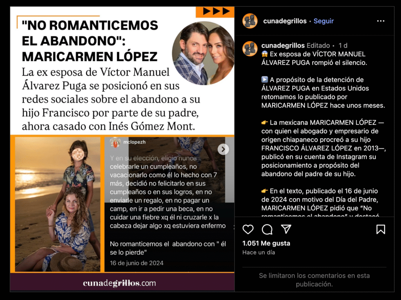401x300 pixels.
Task: Click the Seguir follow link
Action: [x=323, y=21]
